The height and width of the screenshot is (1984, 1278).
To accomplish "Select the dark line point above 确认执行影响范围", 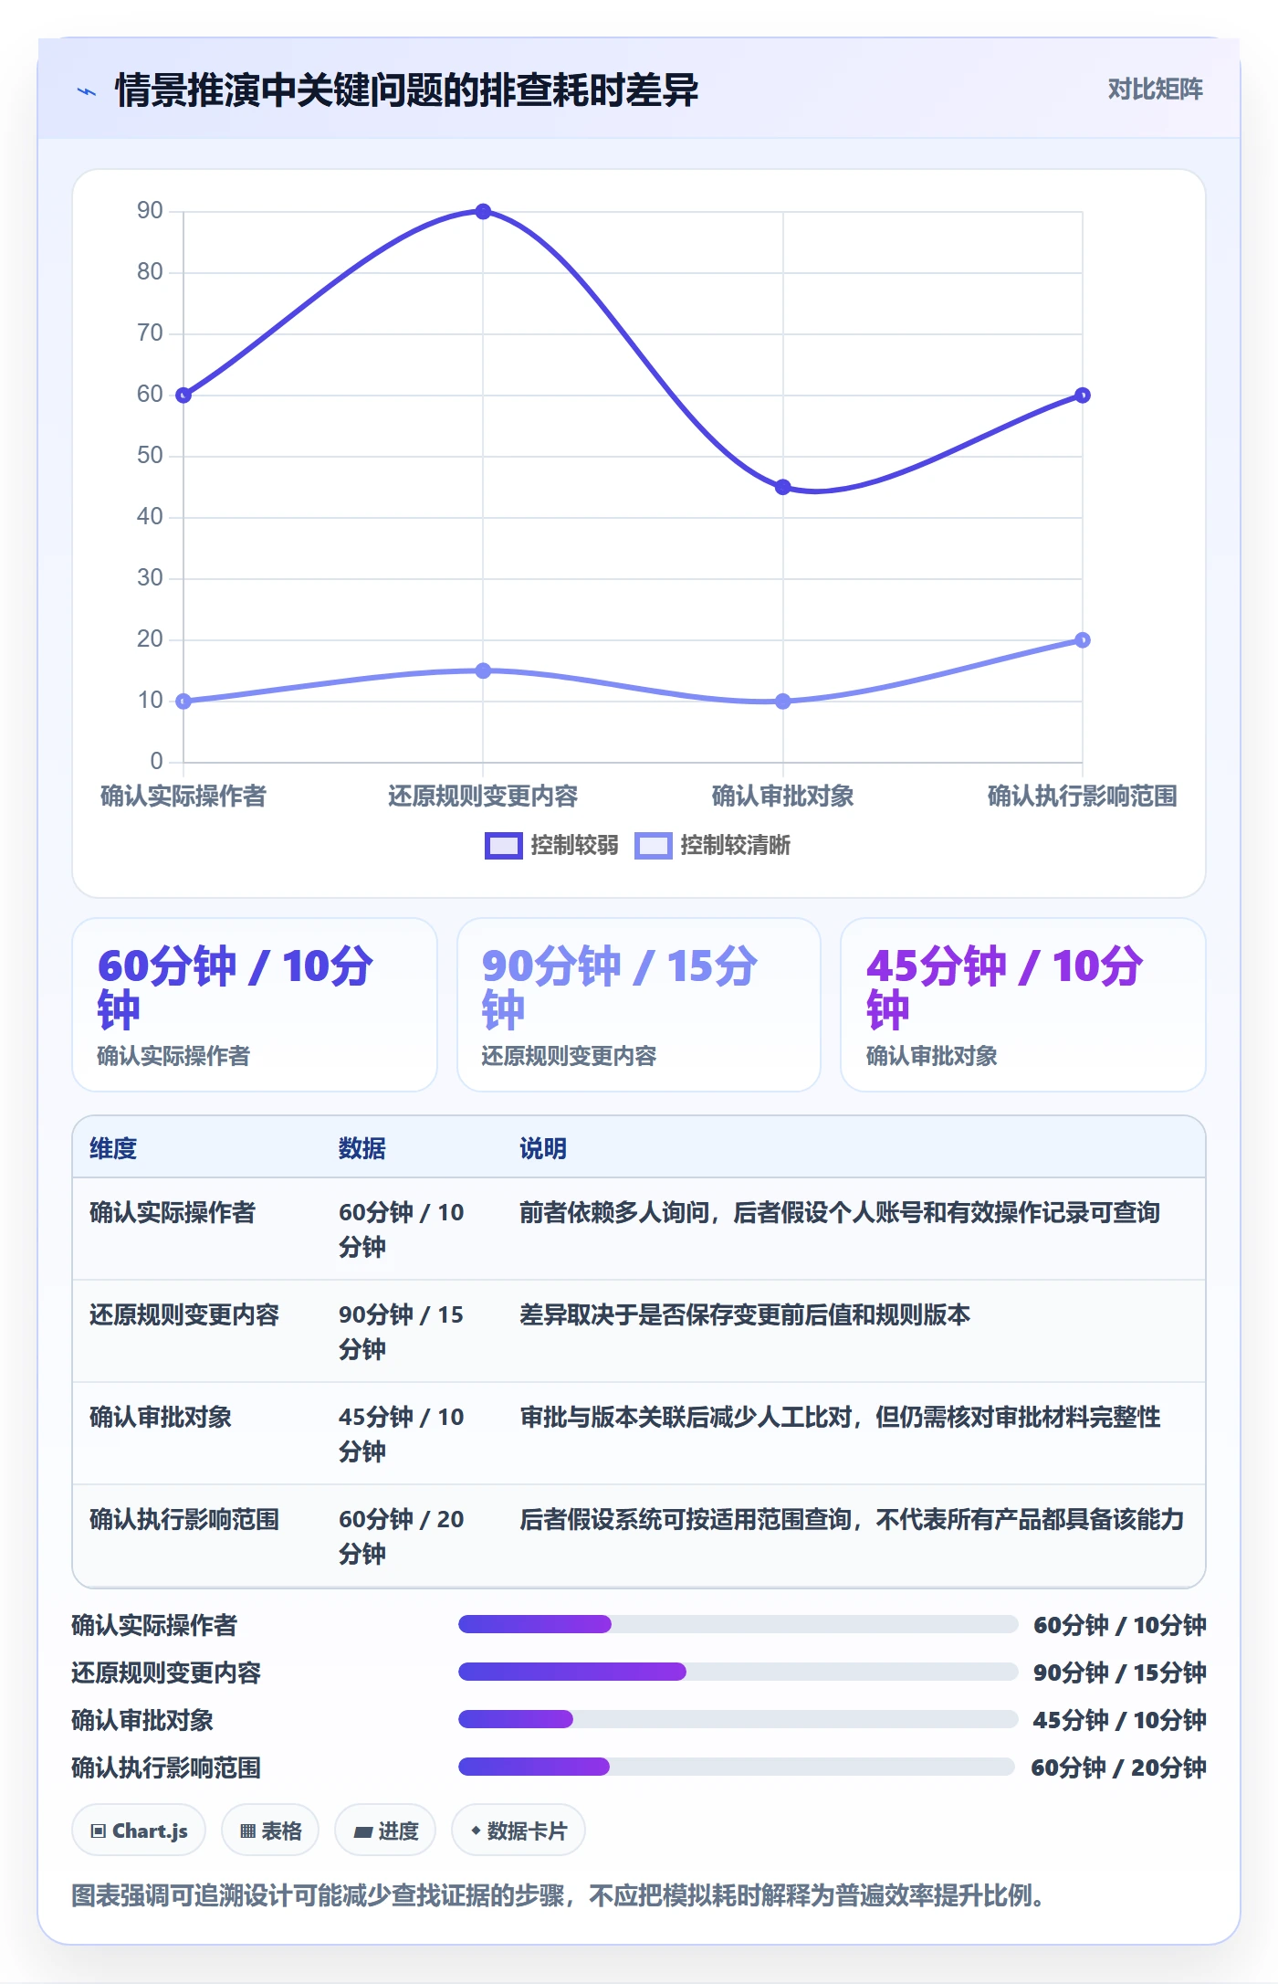I will click(1082, 395).
